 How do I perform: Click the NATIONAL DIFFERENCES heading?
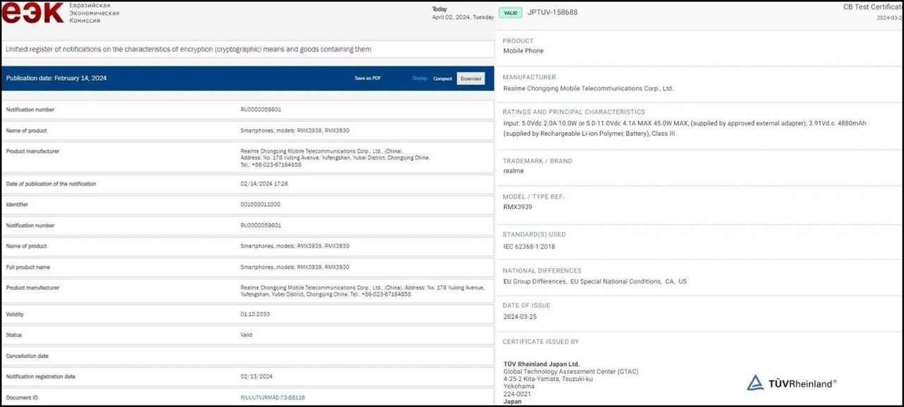542,271
